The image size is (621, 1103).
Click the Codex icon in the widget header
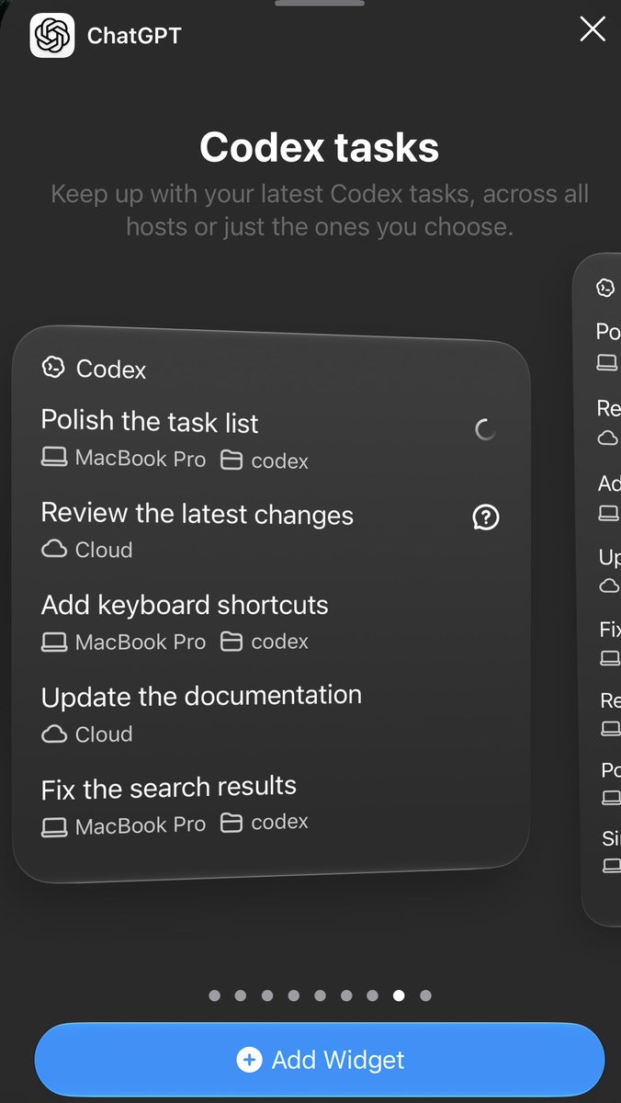tap(53, 368)
